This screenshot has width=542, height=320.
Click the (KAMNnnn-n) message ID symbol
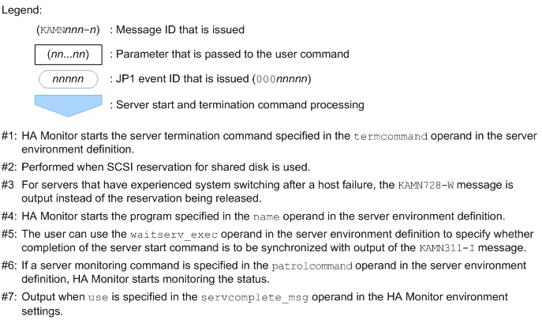(69, 30)
